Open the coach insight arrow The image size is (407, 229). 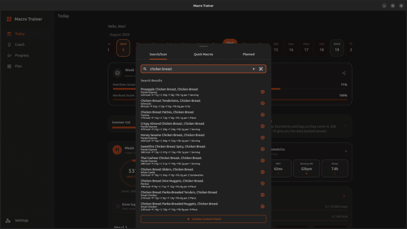click(345, 126)
